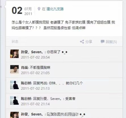The width and height of the screenshot is (126, 118).
Task: Click the location pin icon
Action: click(x=39, y=9)
